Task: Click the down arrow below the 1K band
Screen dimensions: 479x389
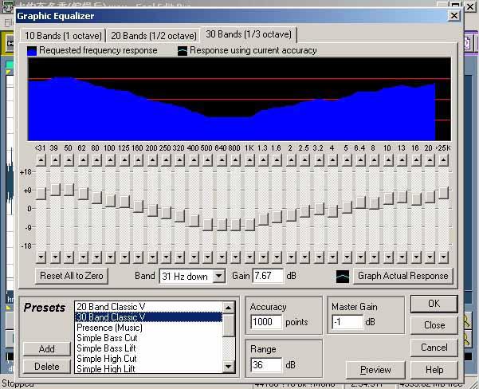Action: click(x=249, y=257)
